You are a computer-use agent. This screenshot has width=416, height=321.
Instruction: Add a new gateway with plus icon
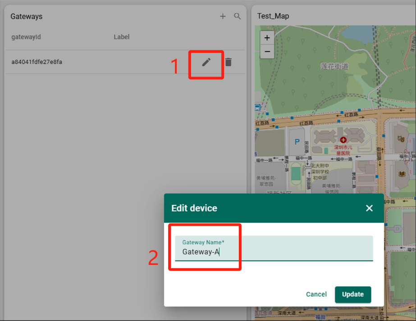tap(223, 17)
